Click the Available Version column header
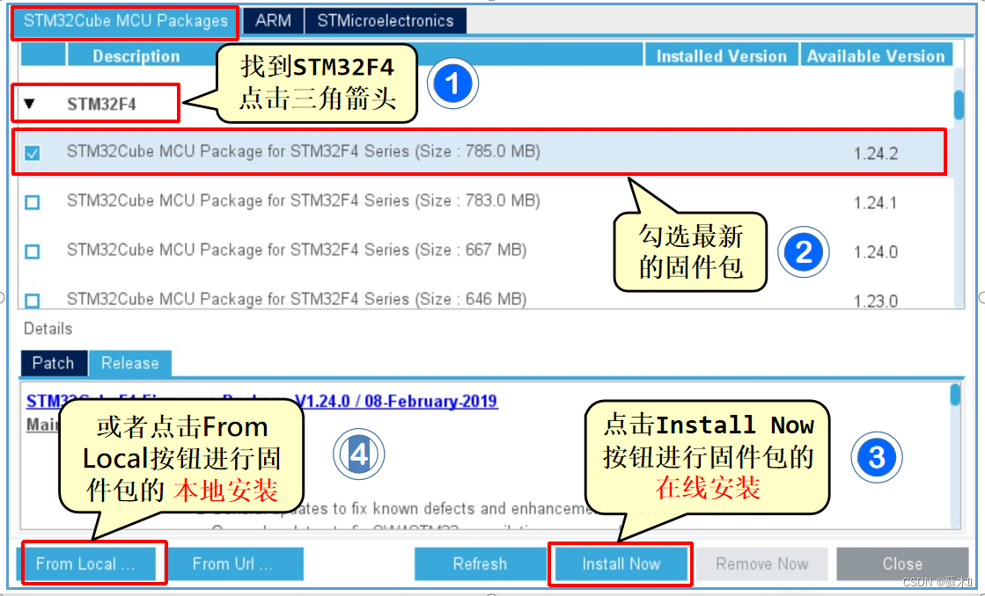This screenshot has height=596, width=985. click(x=876, y=56)
